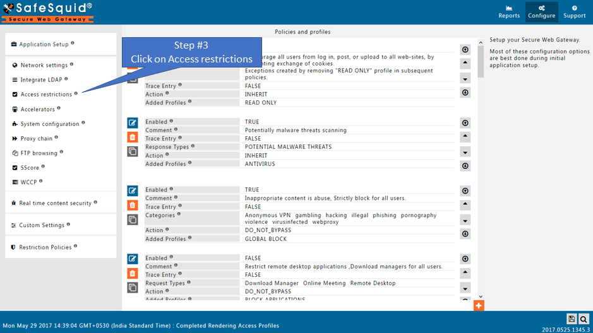Move READ ONLY policy up one
The image size is (593, 333).
click(x=465, y=64)
